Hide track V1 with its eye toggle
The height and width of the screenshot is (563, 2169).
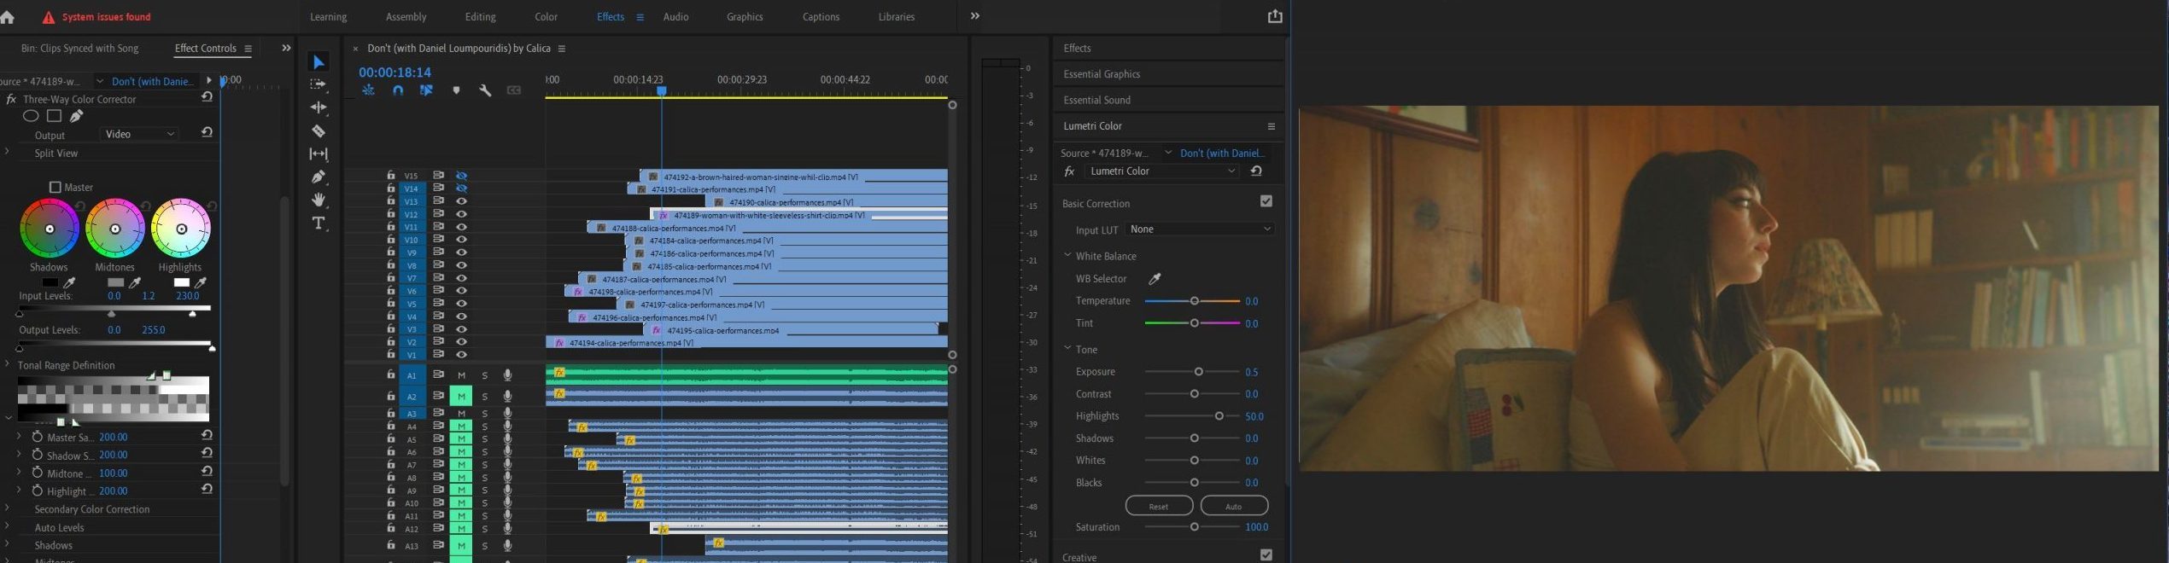(x=462, y=355)
